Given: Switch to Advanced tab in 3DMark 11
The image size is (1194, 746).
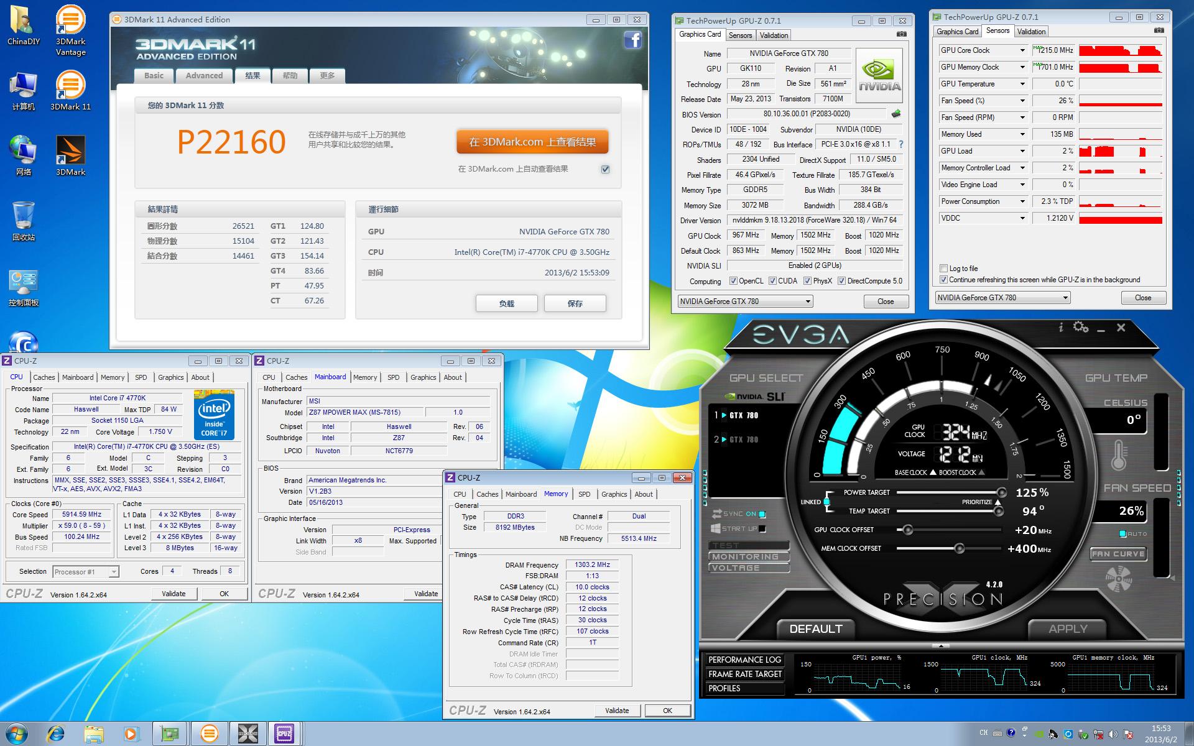Looking at the screenshot, I should (204, 76).
